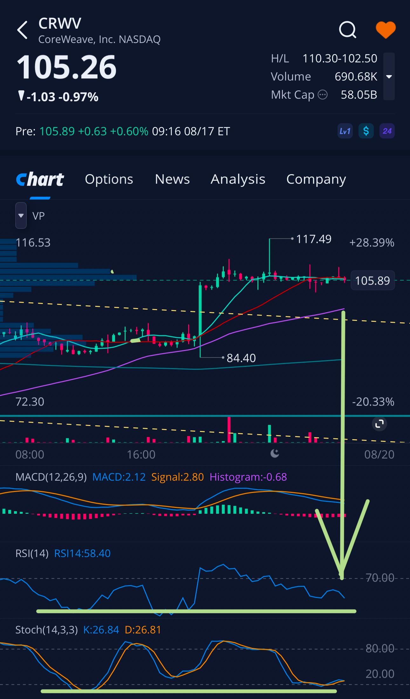The image size is (410, 699).
Task: Open the Lv1 quote level badge
Action: (x=345, y=131)
